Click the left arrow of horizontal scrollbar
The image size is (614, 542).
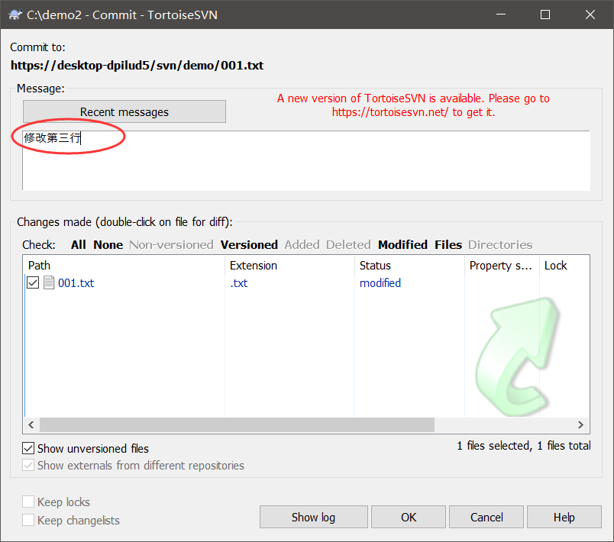(x=31, y=424)
